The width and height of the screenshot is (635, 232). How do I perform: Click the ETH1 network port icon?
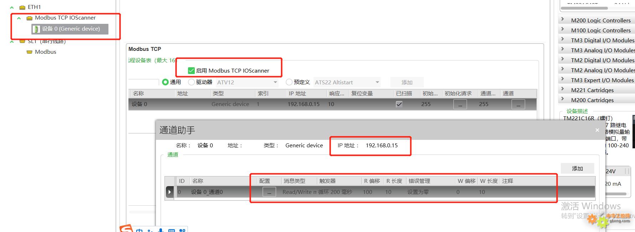(x=22, y=7)
